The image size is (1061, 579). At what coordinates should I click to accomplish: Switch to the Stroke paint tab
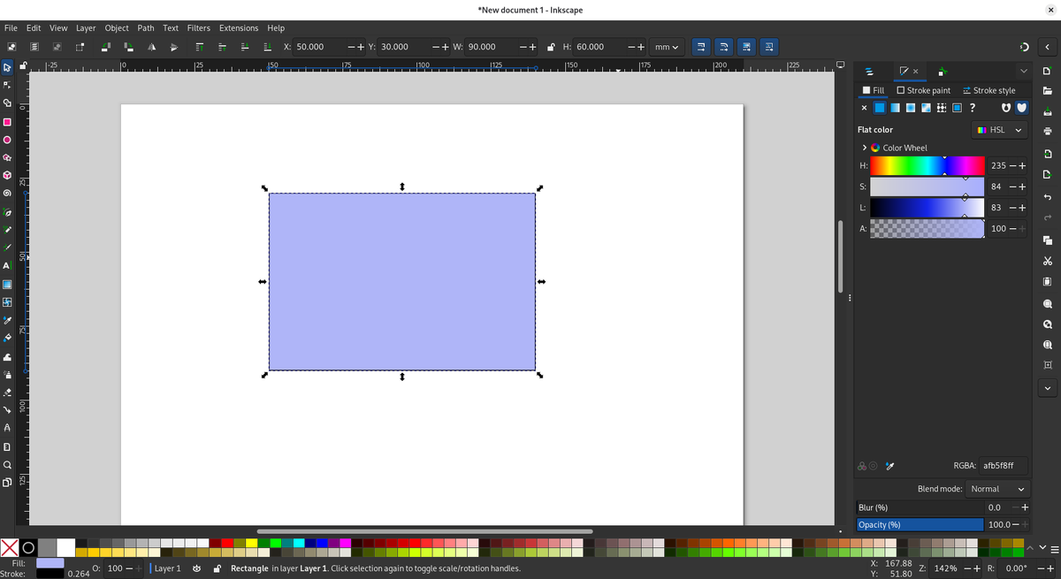(923, 90)
